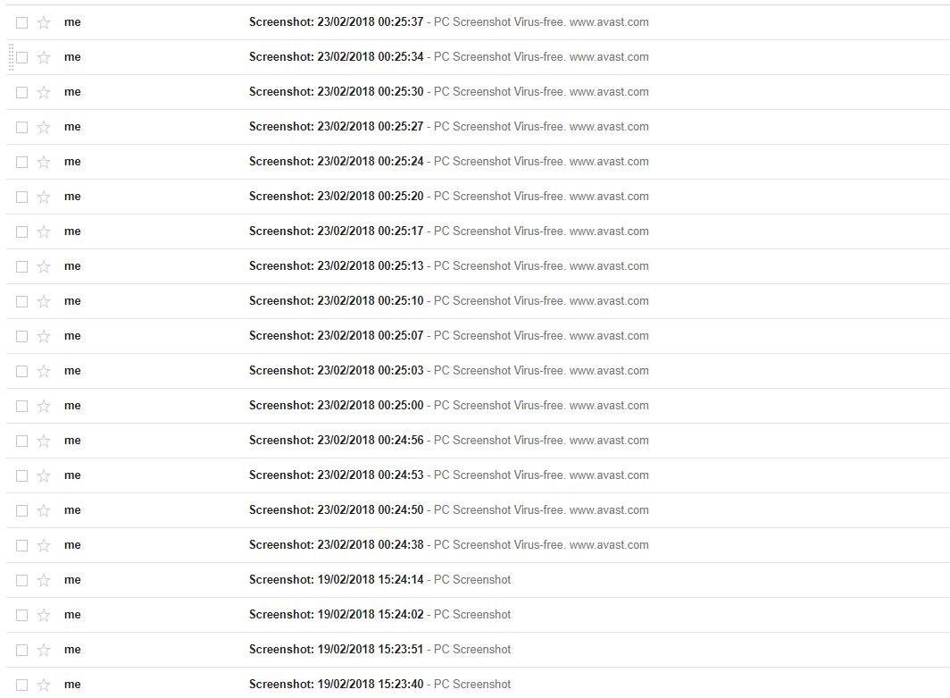Star the 19/02/2018 15:23:40 email
Screen dimensions: 950x698
pyautogui.click(x=44, y=685)
